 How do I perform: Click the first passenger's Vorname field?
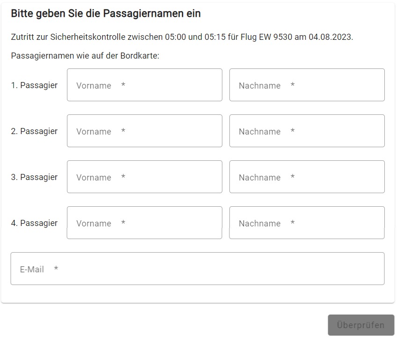(x=144, y=85)
